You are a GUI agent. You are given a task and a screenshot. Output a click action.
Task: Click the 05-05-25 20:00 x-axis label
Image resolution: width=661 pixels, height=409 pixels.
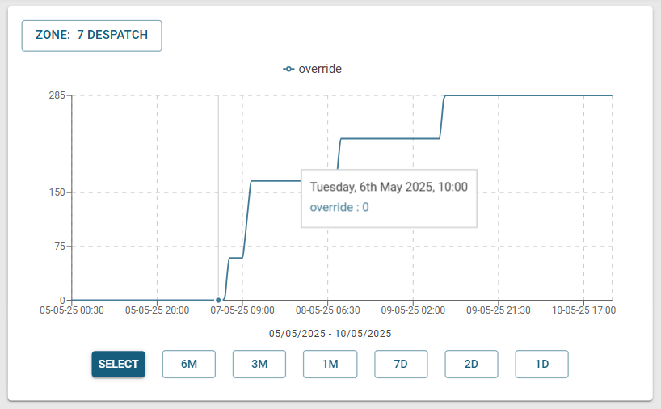158,310
